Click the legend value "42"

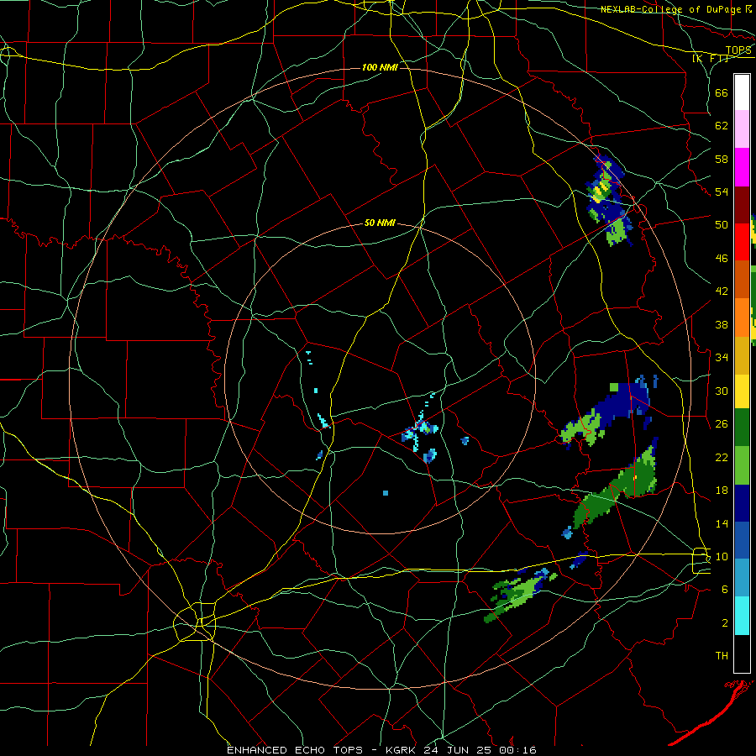[722, 291]
